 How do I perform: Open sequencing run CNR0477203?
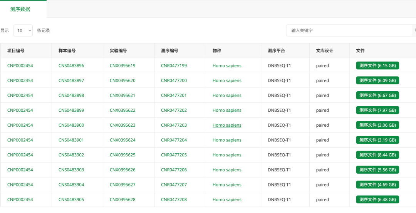pyautogui.click(x=174, y=125)
